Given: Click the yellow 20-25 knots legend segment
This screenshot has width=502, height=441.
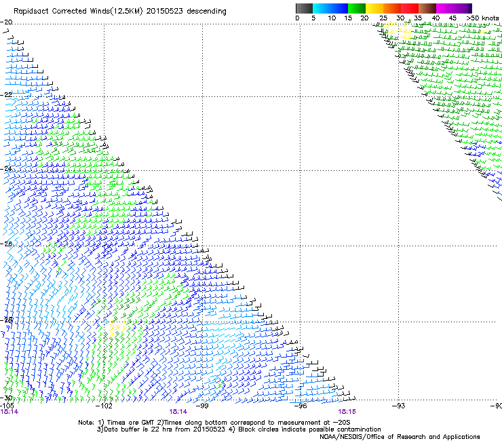Looking at the screenshot, I should 374,8.
